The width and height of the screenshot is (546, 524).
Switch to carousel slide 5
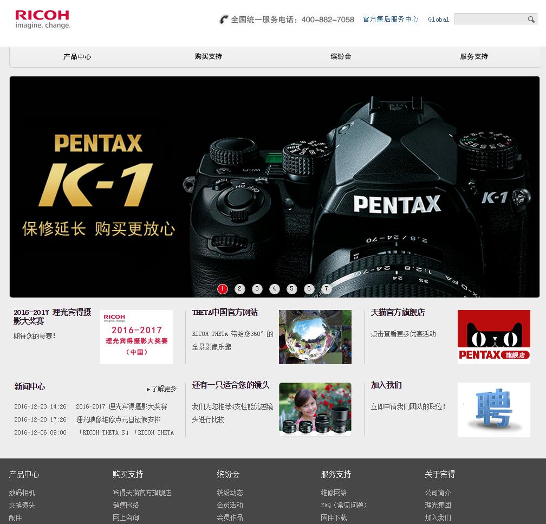(x=292, y=289)
